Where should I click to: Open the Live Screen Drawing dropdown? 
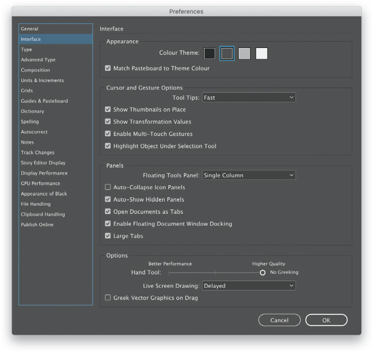coord(249,286)
